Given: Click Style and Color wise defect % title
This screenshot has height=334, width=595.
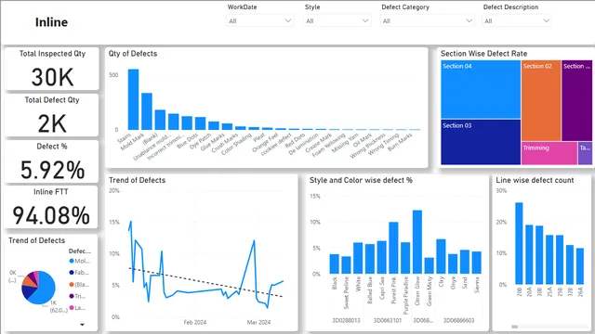Looking at the screenshot, I should (361, 180).
